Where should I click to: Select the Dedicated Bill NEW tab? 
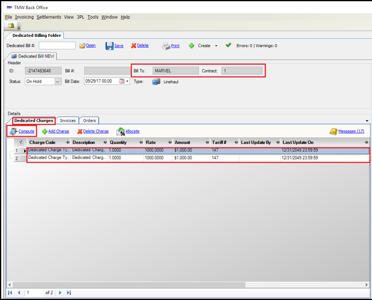click(x=33, y=56)
